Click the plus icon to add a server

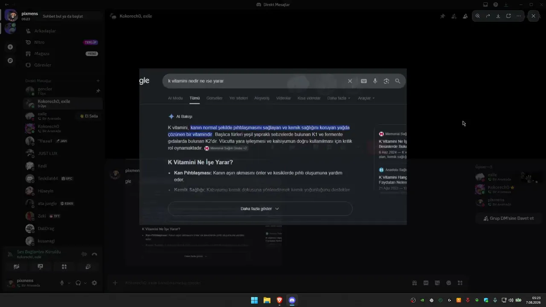[x=10, y=47]
